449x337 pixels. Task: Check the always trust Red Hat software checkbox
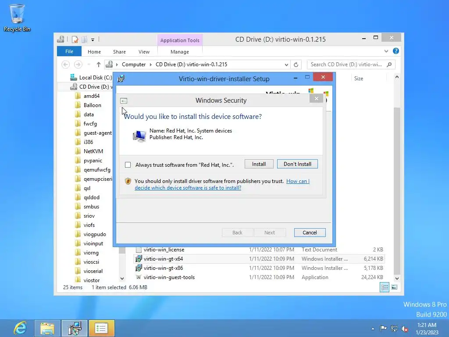(128, 165)
